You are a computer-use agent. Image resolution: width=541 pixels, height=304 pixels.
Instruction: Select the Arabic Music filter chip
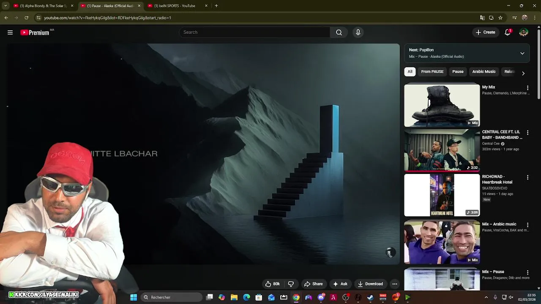click(484, 72)
